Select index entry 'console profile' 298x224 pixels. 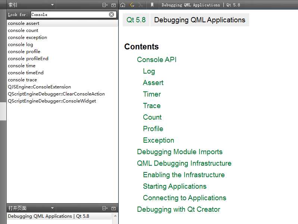(x=62, y=52)
